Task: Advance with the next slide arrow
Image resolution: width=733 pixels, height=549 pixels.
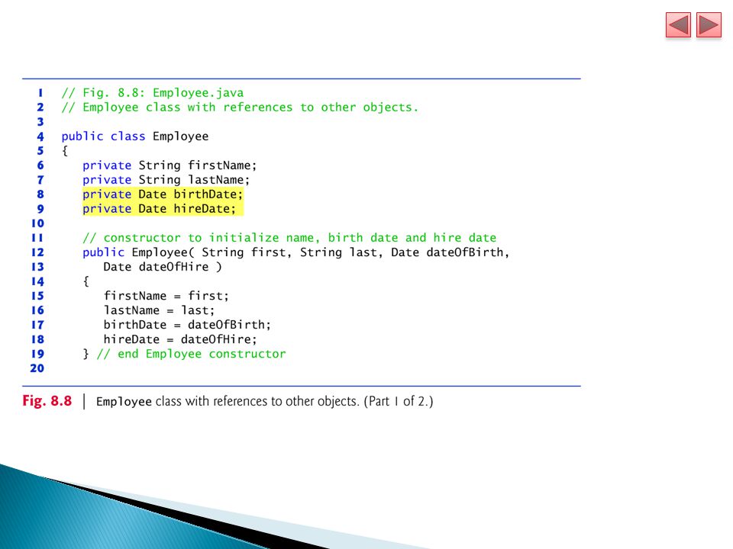Action: click(709, 24)
